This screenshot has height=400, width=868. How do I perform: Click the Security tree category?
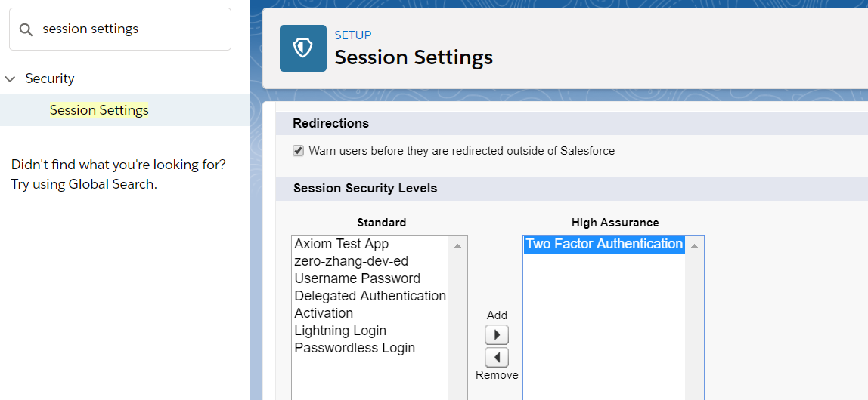click(x=50, y=78)
